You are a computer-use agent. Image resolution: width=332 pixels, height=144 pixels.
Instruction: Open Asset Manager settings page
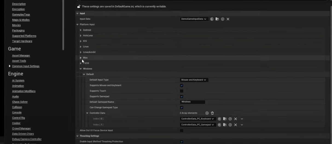click(21, 56)
